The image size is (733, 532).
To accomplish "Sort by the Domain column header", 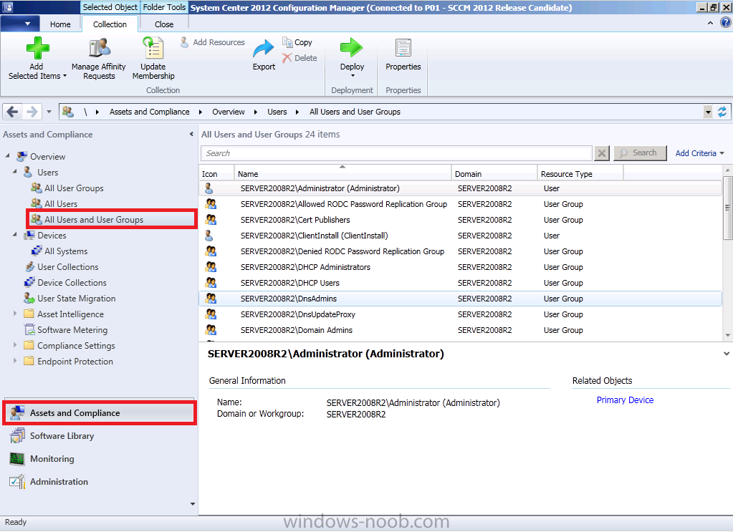I will pyautogui.click(x=494, y=174).
